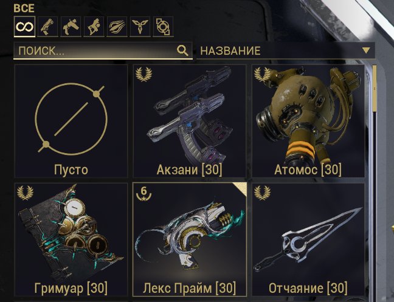Viewport: 394px width, 302px height.
Task: Select the Пусто empty slot tile
Action: pyautogui.click(x=71, y=121)
